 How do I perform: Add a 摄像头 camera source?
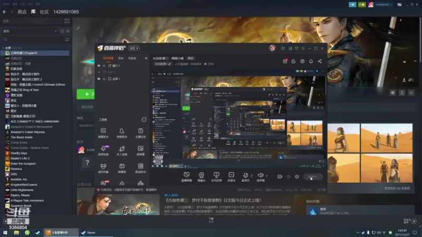click(x=202, y=177)
